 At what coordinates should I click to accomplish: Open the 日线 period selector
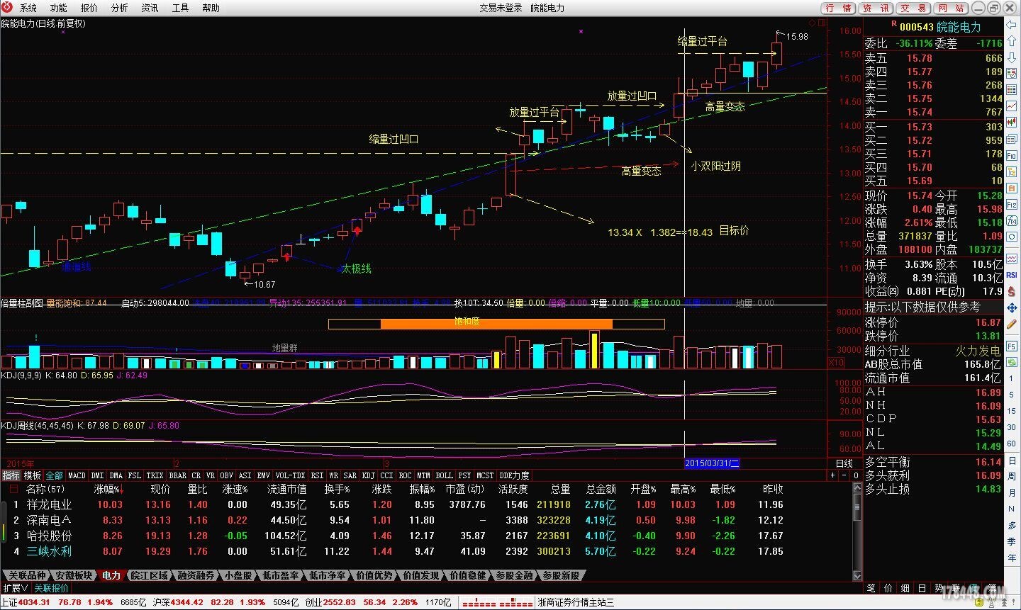pos(844,463)
